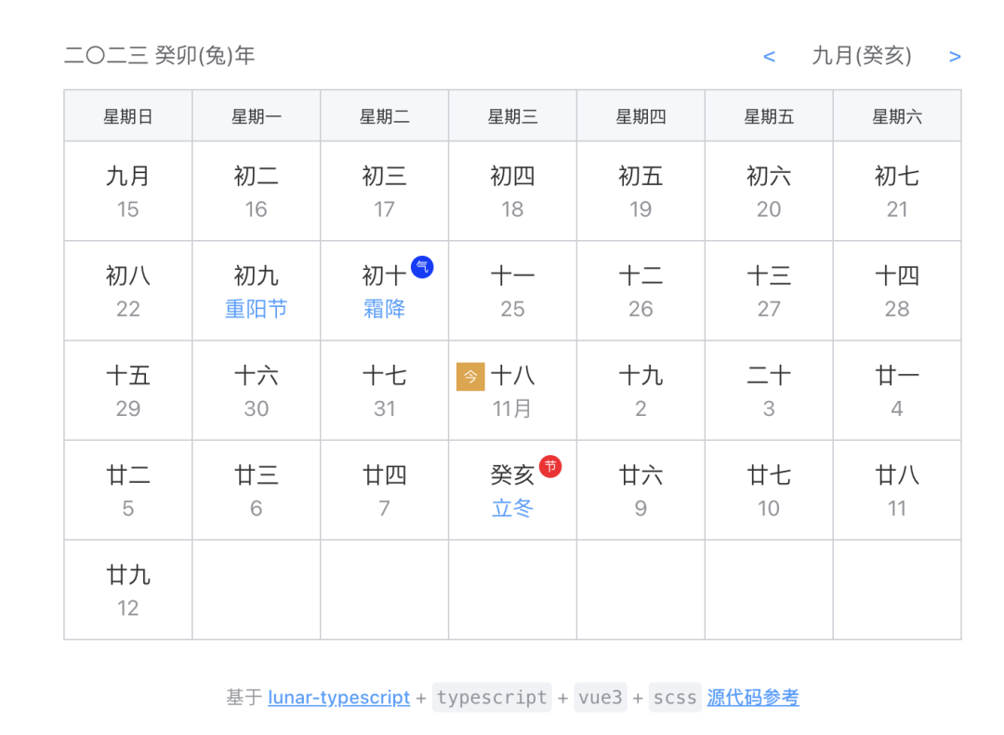Choose date 十五 29
Viewport: 1004px width, 735px height.
pyautogui.click(x=128, y=391)
